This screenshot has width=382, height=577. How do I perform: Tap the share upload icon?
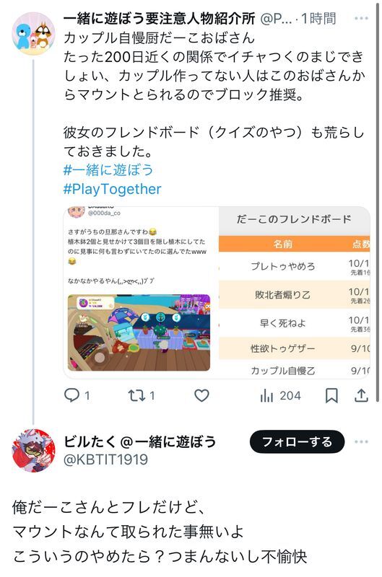coord(361,395)
